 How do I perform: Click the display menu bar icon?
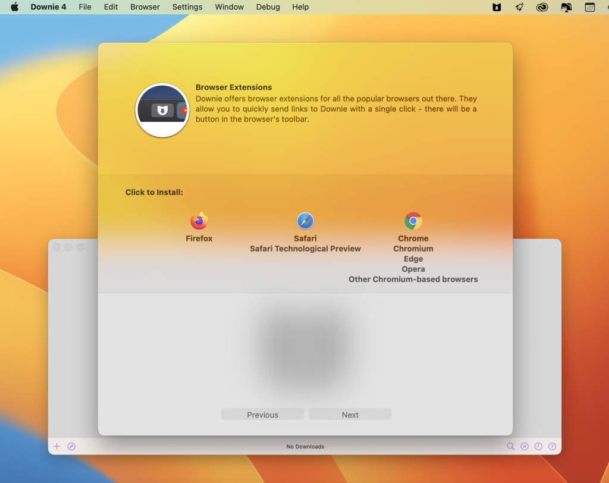point(566,7)
